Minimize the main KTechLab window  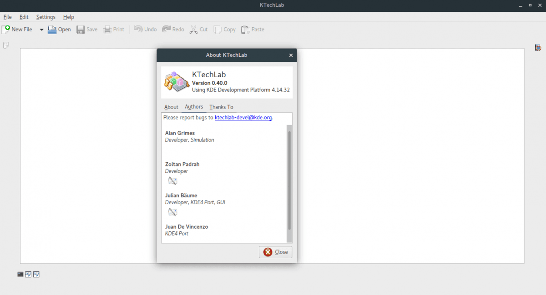[521, 5]
